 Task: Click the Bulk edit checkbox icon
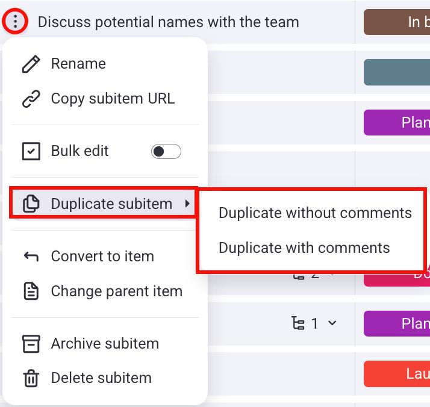[31, 151]
